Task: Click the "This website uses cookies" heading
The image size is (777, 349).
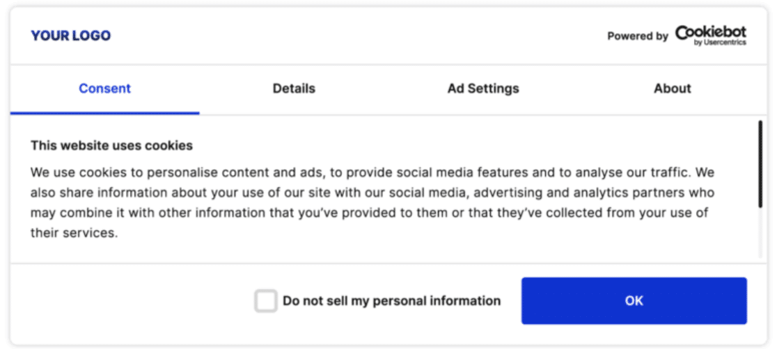Action: (x=111, y=145)
